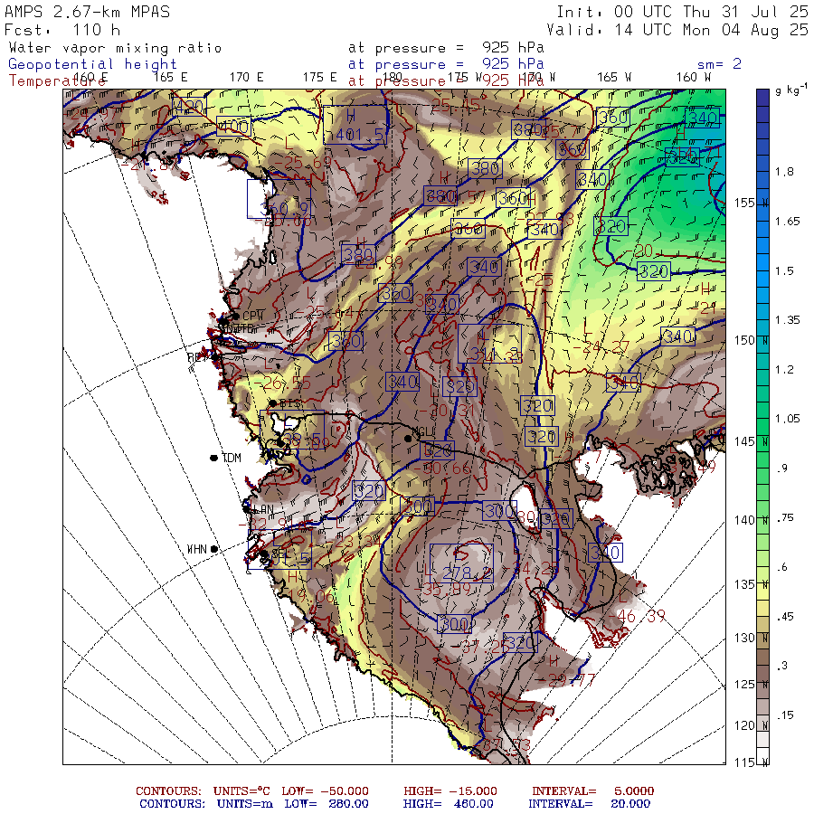Select the MGL station dot
The image size is (814, 814).
tap(408, 439)
